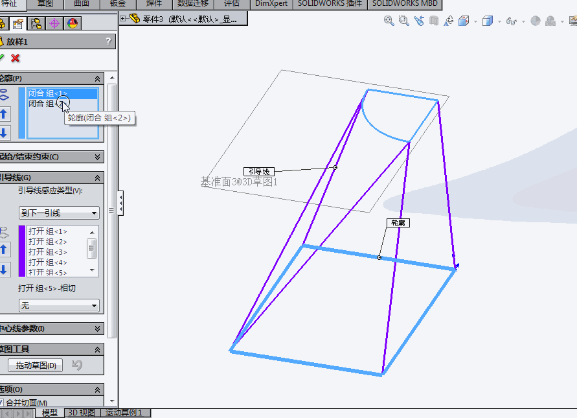
Task: Open Apply Scene dropdown arrow
Action: tap(562, 21)
